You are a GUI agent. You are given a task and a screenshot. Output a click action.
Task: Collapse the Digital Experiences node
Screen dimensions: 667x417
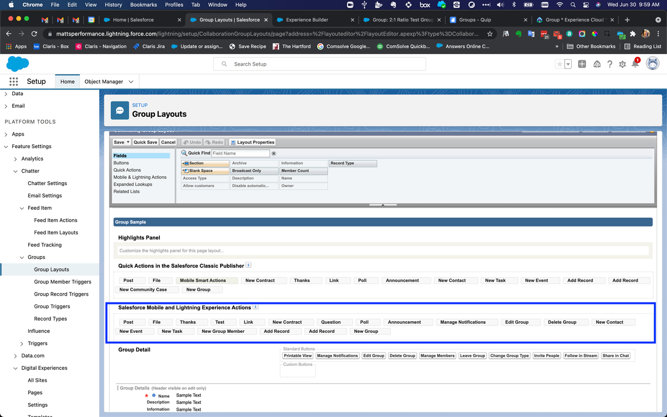(15, 368)
